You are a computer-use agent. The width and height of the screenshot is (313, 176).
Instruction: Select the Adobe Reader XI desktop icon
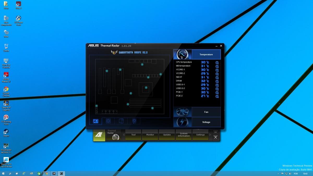point(6,77)
